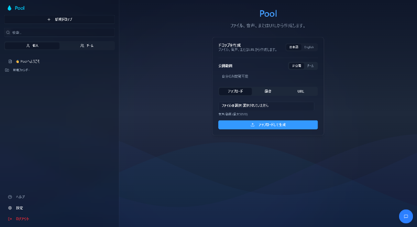The height and width of the screenshot is (227, 417).
Task: Open the Poolへようこそ document
Action: click(x=28, y=61)
